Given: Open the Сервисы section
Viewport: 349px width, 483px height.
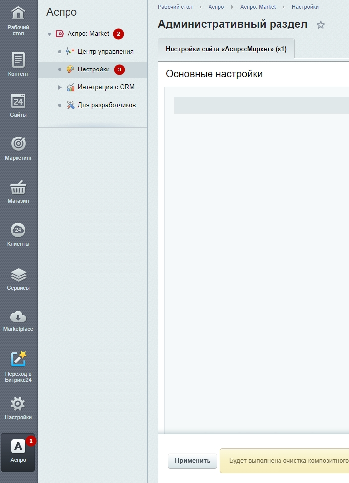Looking at the screenshot, I should click(18, 279).
